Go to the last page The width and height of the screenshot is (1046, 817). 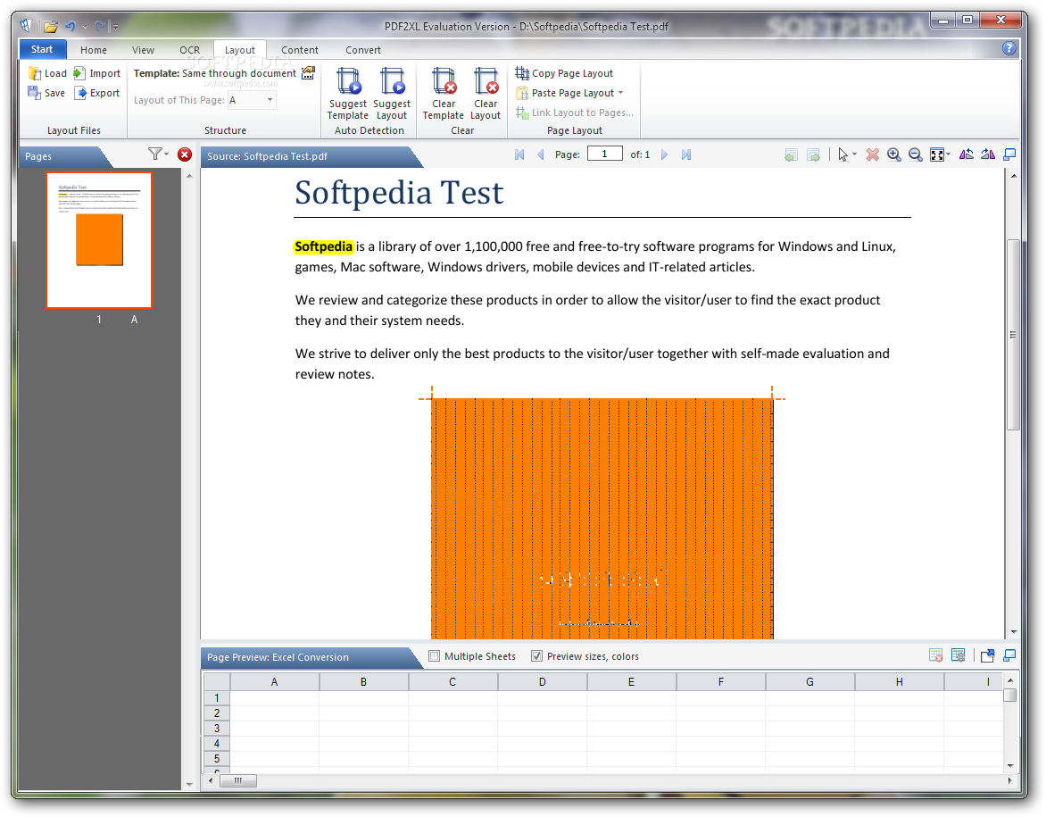(685, 154)
